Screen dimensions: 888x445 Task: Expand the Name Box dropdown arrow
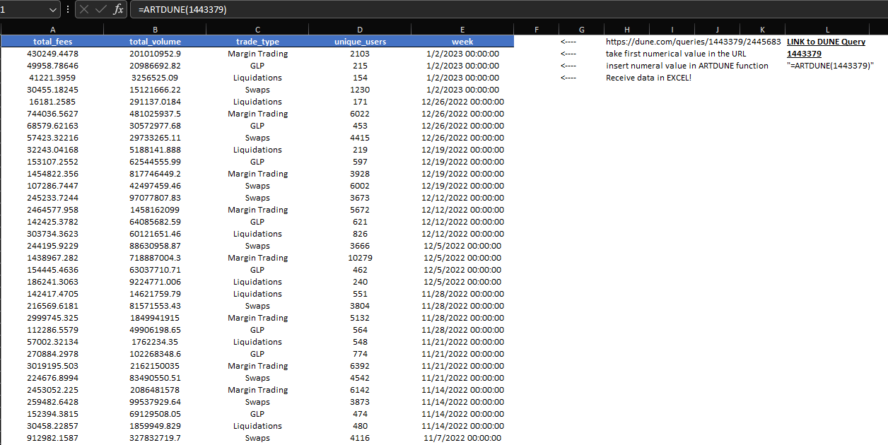[53, 10]
